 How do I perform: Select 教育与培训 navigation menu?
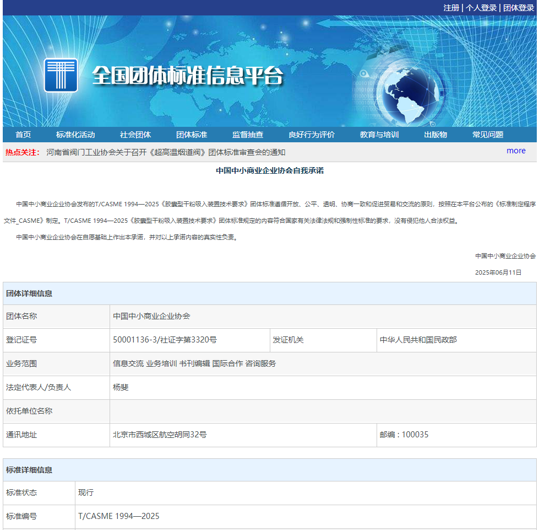[379, 135]
